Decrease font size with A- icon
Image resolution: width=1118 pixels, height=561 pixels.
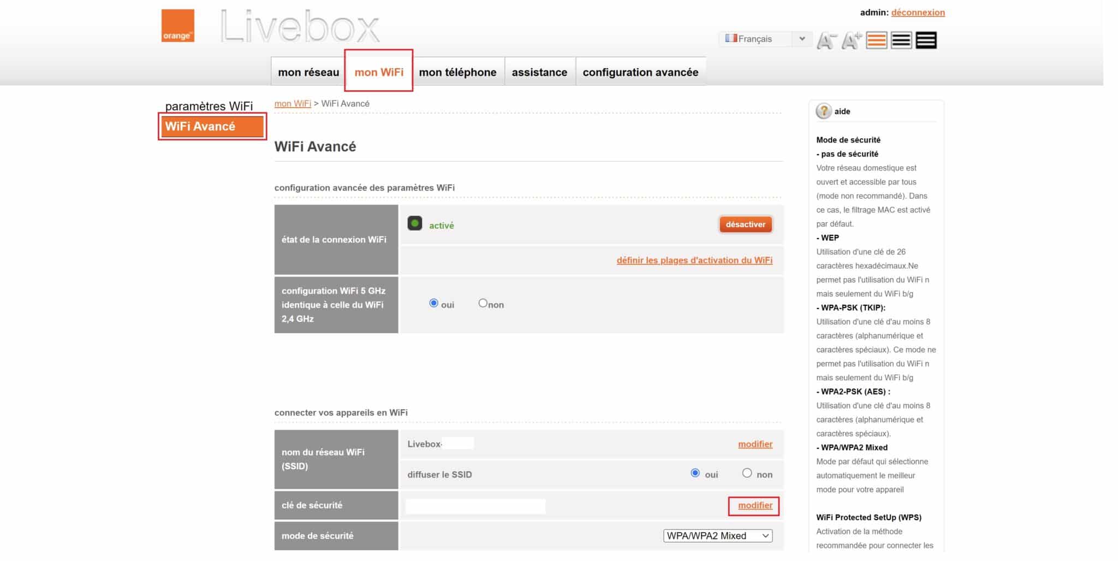click(x=826, y=40)
